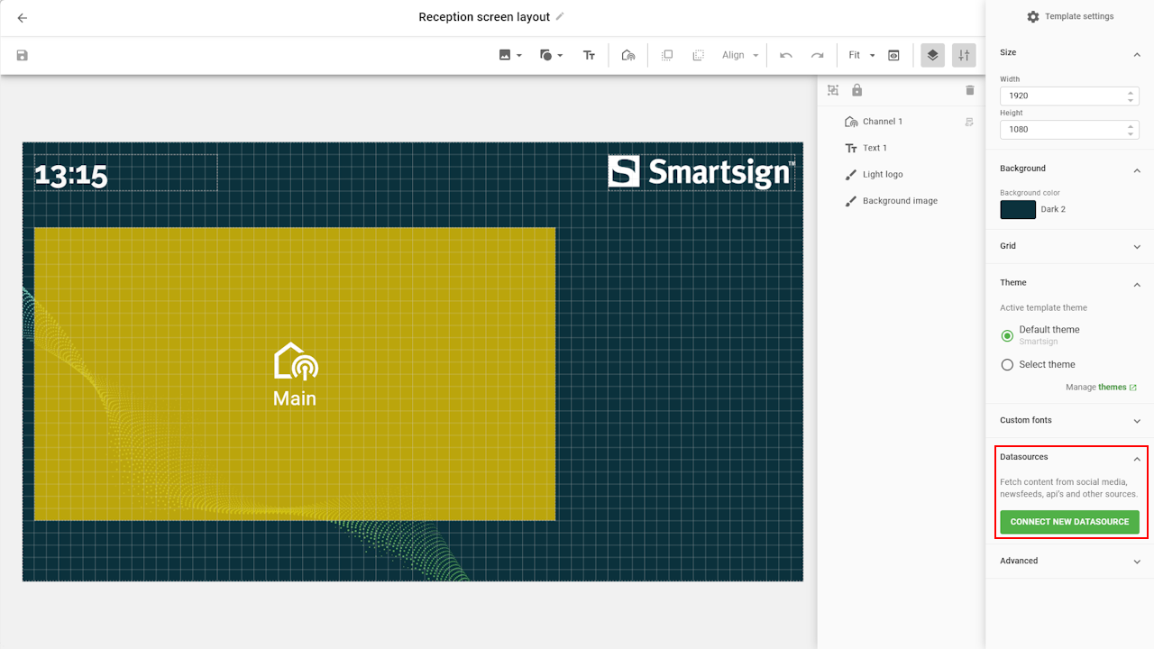The image size is (1154, 649).
Task: Select the Background image layer
Action: point(899,201)
